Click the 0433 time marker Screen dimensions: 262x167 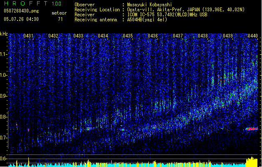click(x=78, y=36)
